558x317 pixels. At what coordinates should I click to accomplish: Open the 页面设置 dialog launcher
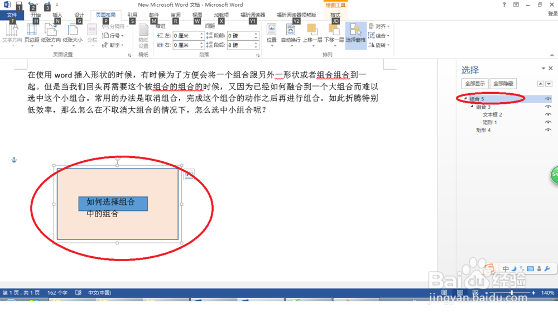(129, 55)
